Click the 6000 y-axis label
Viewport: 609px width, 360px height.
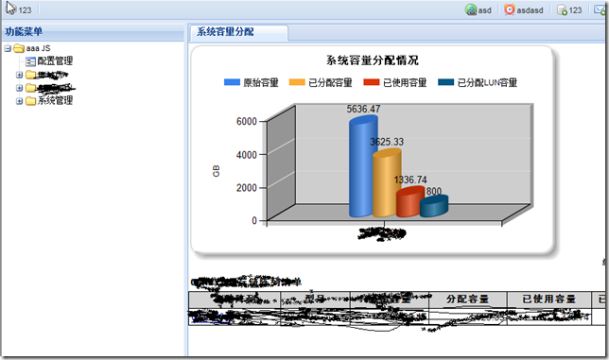[247, 122]
